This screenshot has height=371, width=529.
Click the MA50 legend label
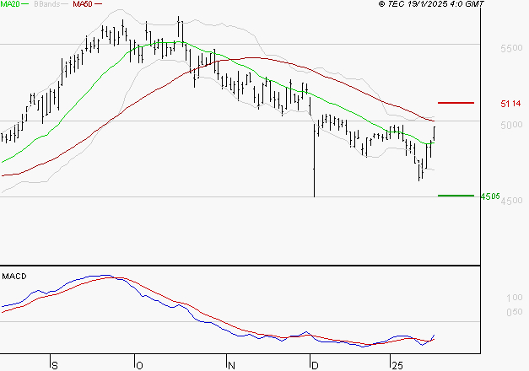pyautogui.click(x=83, y=4)
